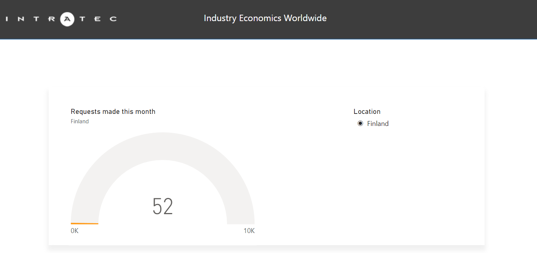Click the gray gauge arc
This screenshot has height=253, width=537.
(x=163, y=146)
